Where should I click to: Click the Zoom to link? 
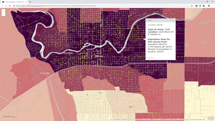151,58
